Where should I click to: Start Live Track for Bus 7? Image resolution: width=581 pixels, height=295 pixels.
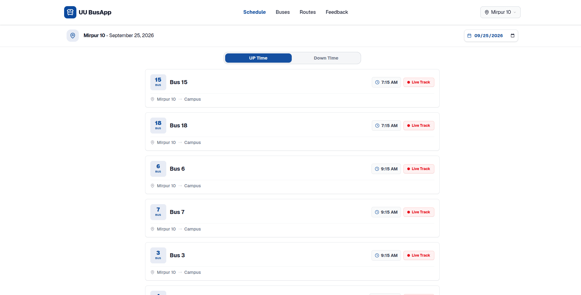point(419,212)
